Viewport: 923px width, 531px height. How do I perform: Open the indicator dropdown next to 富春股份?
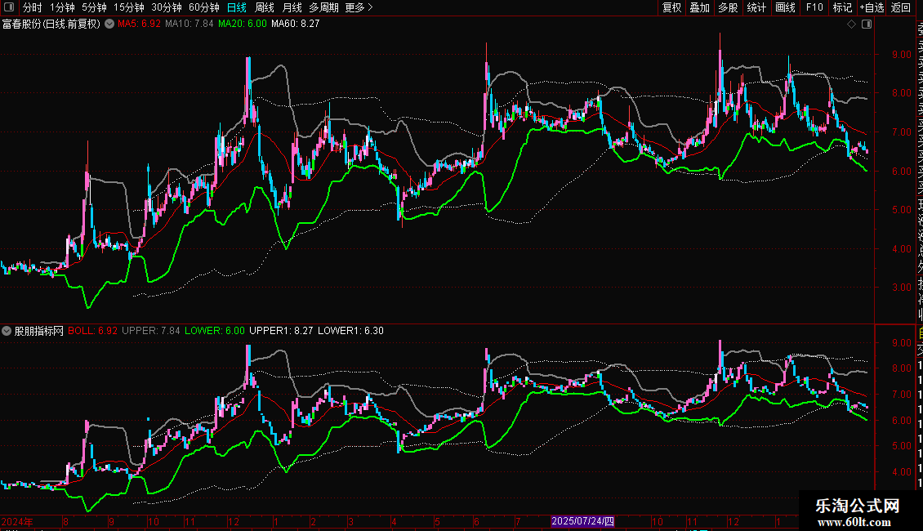click(109, 24)
